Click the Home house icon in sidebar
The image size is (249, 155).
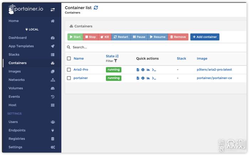pyautogui.click(x=53, y=21)
